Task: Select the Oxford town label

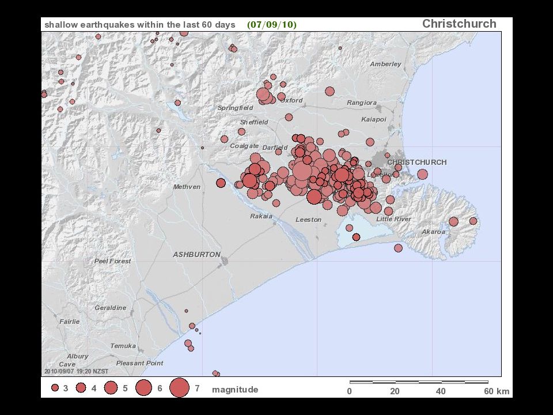Action: point(292,100)
